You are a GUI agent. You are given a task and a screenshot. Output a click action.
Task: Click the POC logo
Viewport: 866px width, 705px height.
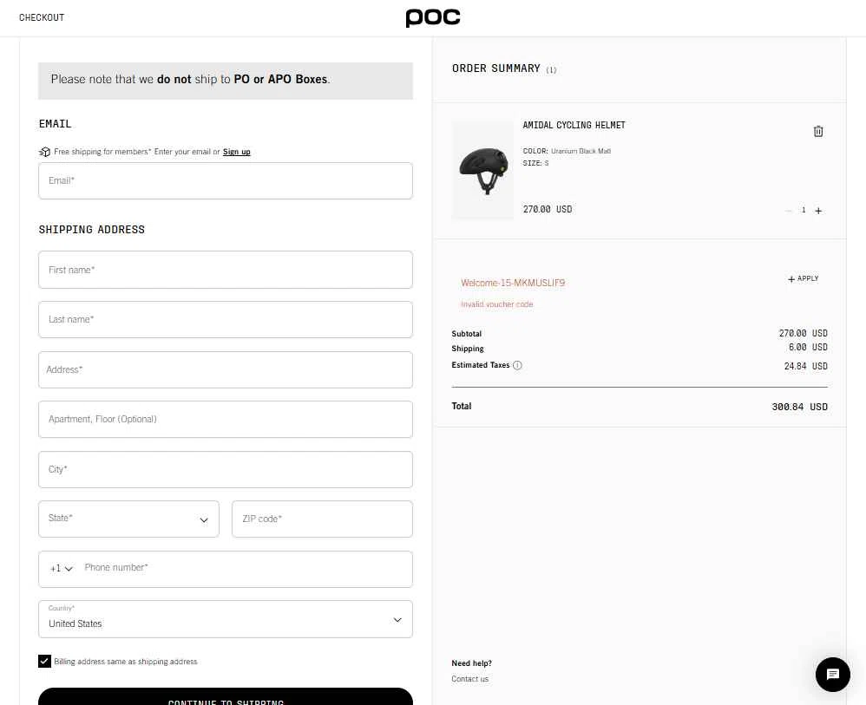tap(432, 17)
